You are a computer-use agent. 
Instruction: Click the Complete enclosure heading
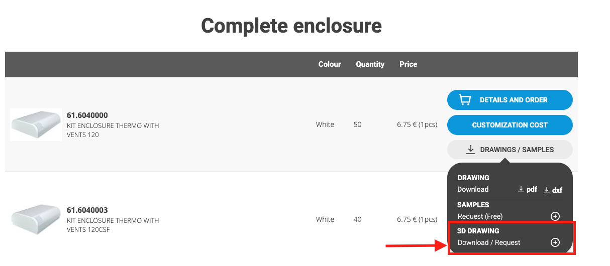click(291, 25)
